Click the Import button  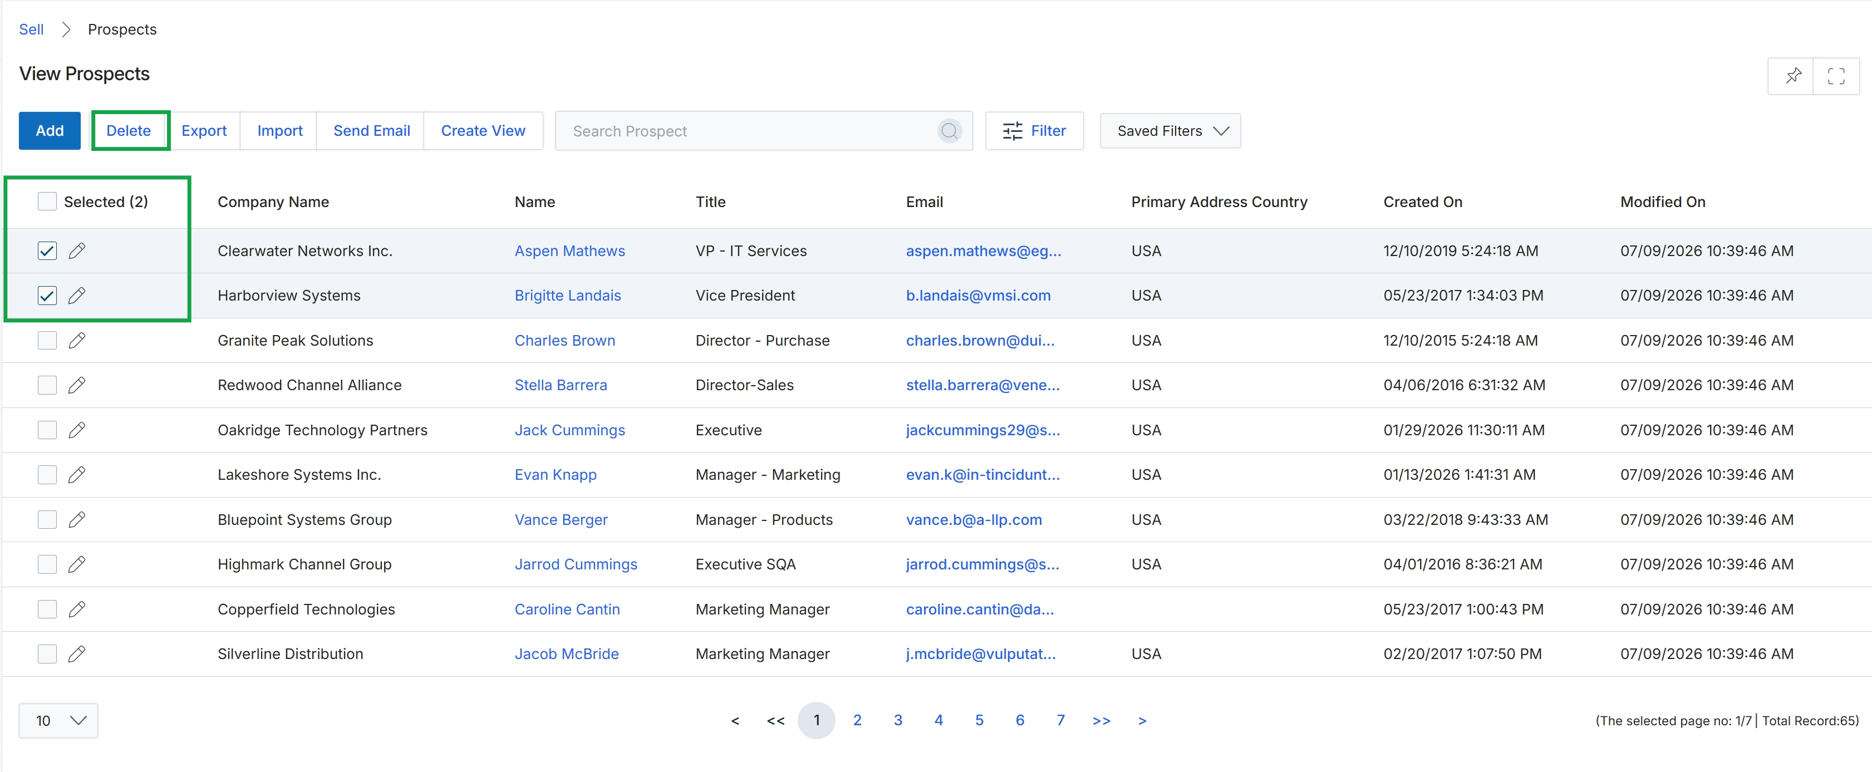280,131
